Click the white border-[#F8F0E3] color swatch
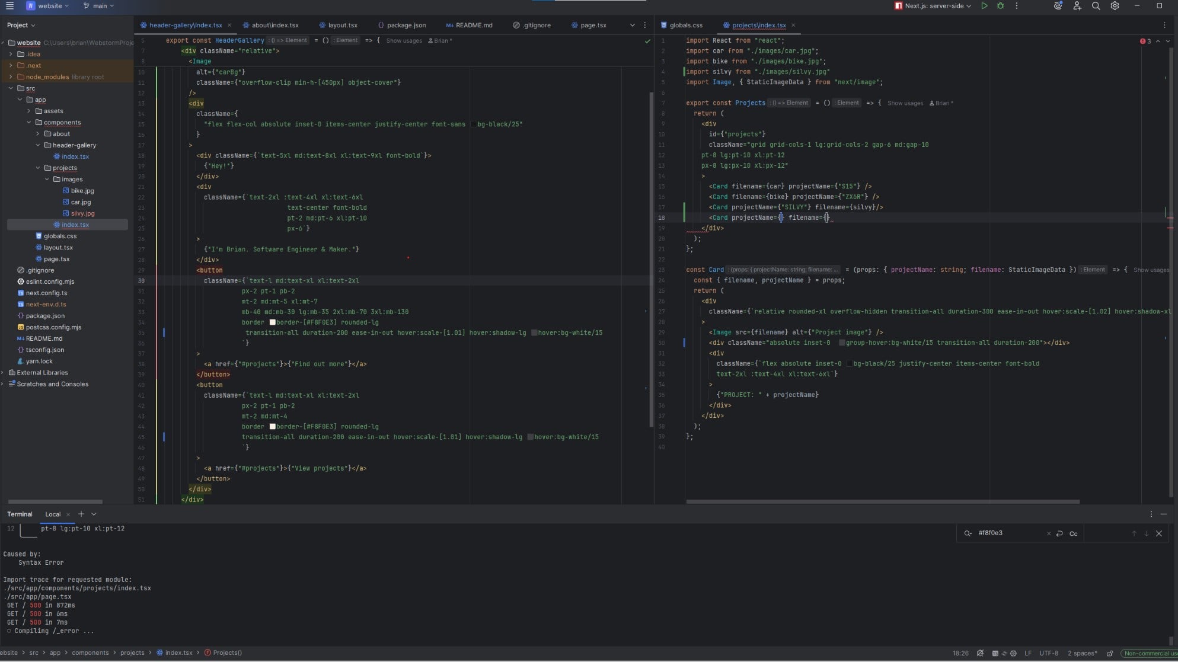Image resolution: width=1178 pixels, height=662 pixels. pyautogui.click(x=273, y=322)
